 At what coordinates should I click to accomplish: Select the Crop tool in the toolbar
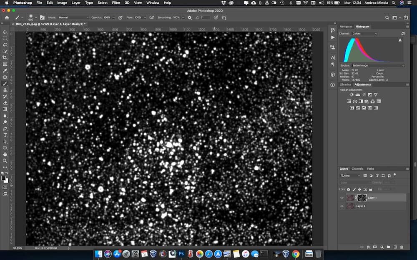tap(5, 58)
